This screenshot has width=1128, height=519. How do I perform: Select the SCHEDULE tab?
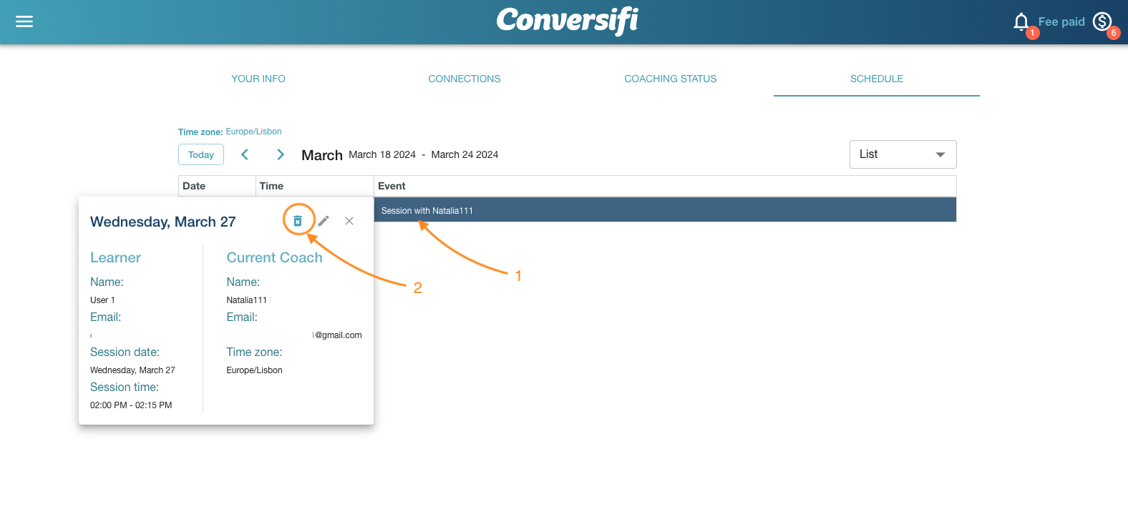pos(877,79)
